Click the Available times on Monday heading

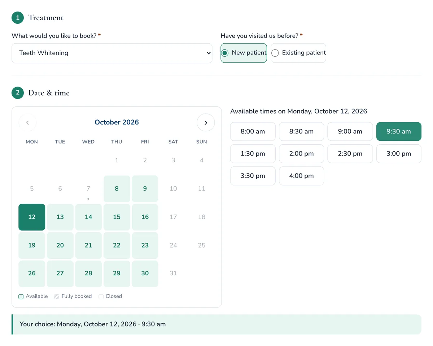pyautogui.click(x=298, y=111)
